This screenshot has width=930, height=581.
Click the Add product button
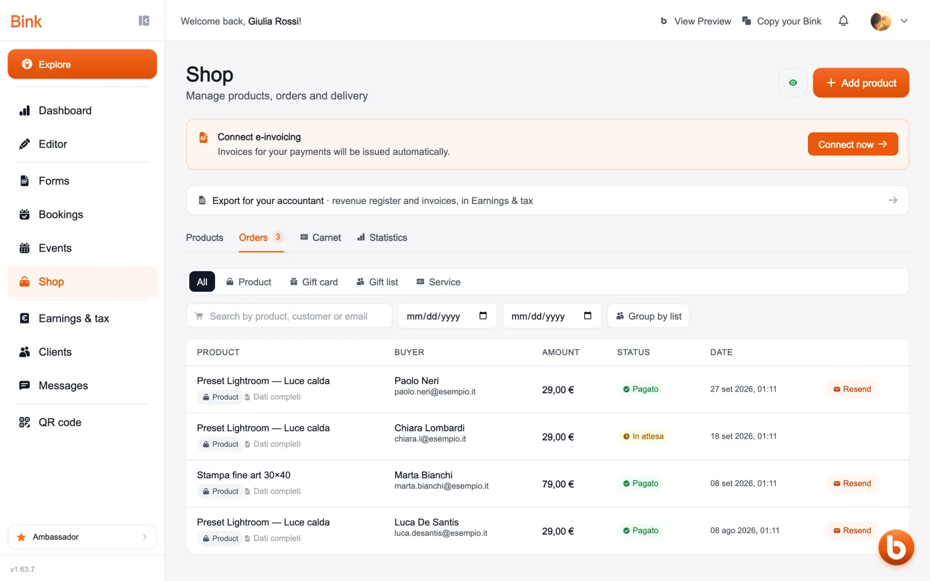point(861,83)
